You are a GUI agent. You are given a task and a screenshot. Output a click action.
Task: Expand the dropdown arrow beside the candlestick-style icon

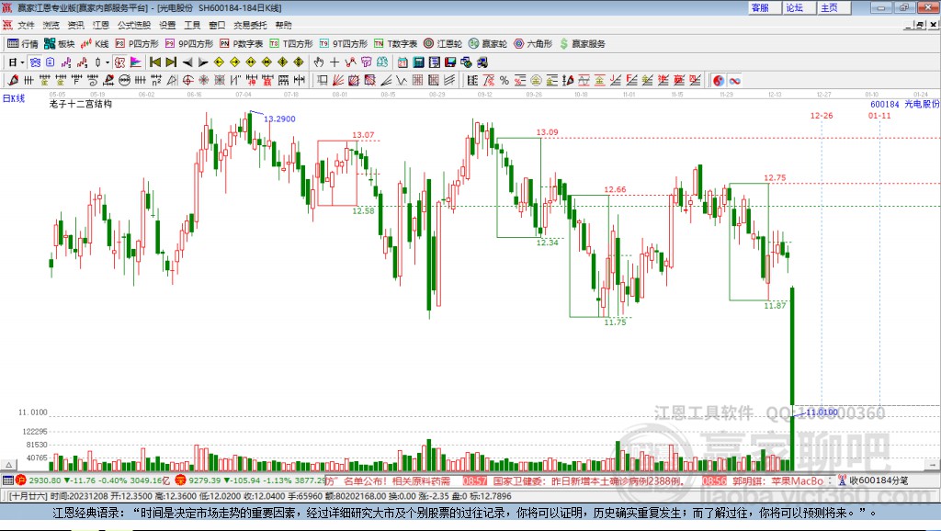point(108,62)
